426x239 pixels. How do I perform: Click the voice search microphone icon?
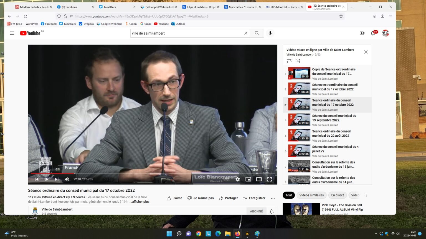pyautogui.click(x=270, y=33)
